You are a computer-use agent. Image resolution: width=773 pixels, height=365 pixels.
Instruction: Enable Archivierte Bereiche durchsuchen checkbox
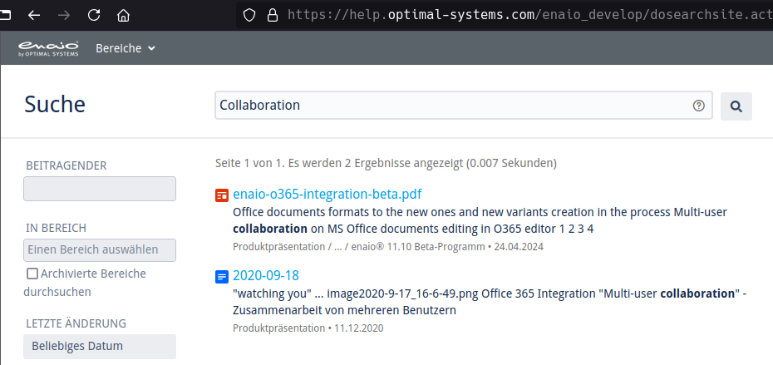click(32, 274)
